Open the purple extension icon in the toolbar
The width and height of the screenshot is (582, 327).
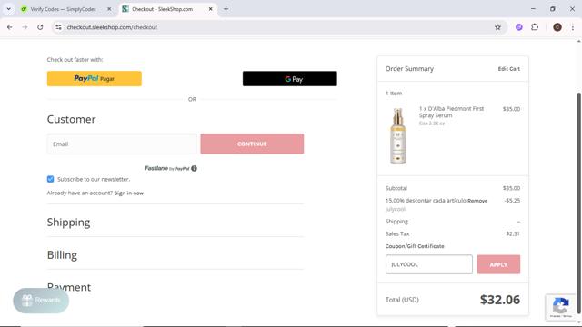(x=519, y=27)
